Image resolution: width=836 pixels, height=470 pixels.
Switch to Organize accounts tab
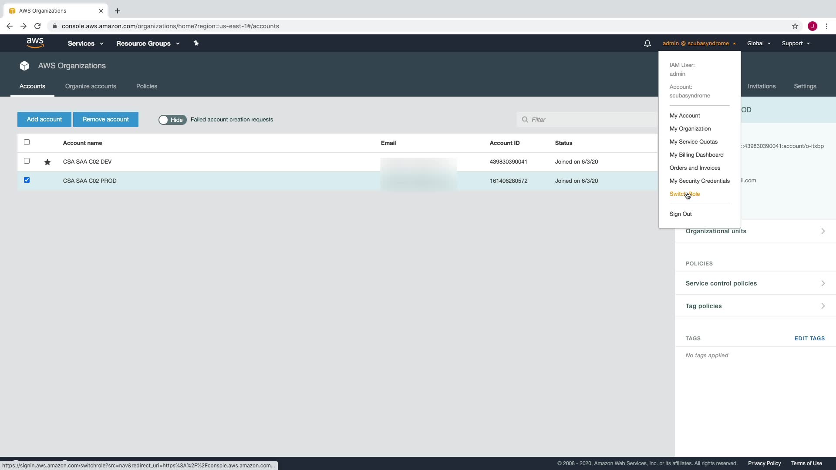pyautogui.click(x=91, y=86)
